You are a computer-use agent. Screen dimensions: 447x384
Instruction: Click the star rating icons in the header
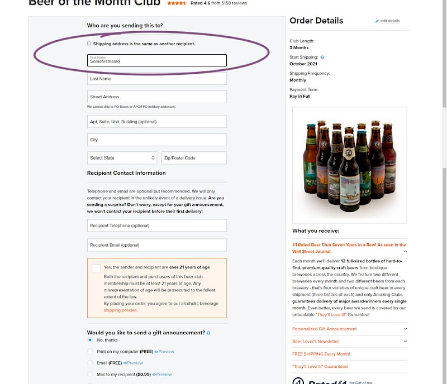(177, 3)
